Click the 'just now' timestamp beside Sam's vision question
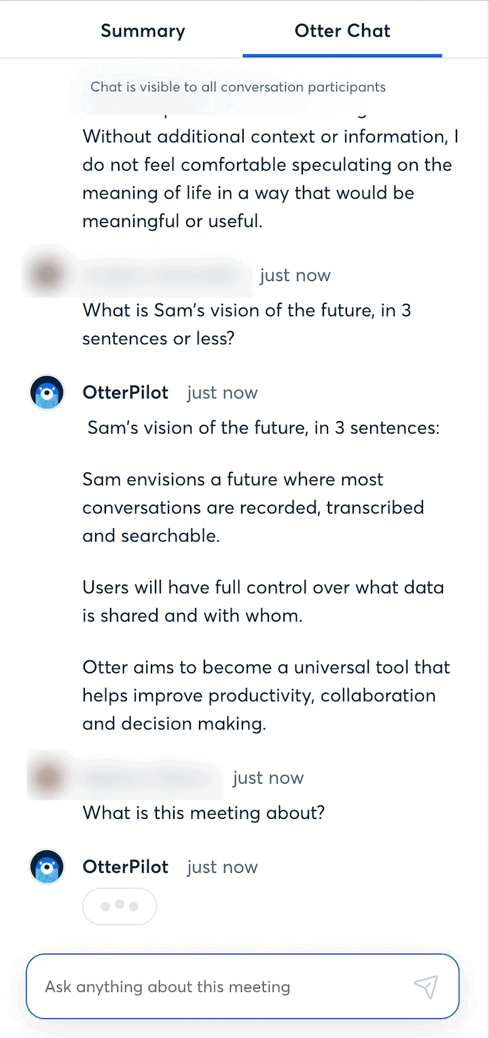 (x=295, y=275)
